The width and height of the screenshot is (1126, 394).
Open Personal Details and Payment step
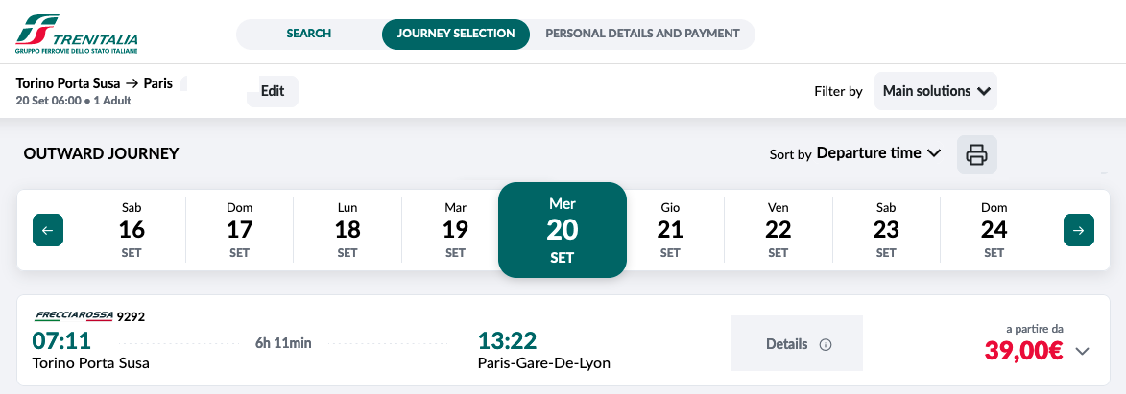pos(642,34)
